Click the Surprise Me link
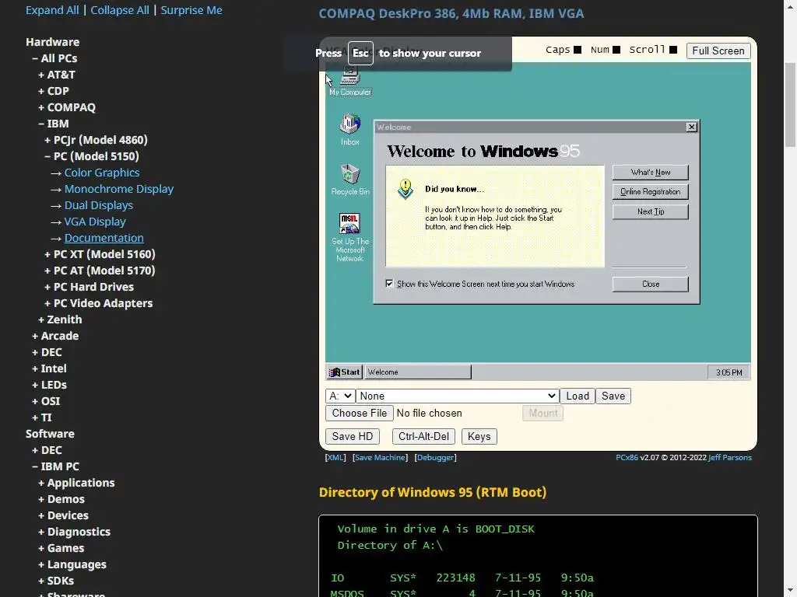Image resolution: width=797 pixels, height=597 pixels. (x=191, y=10)
